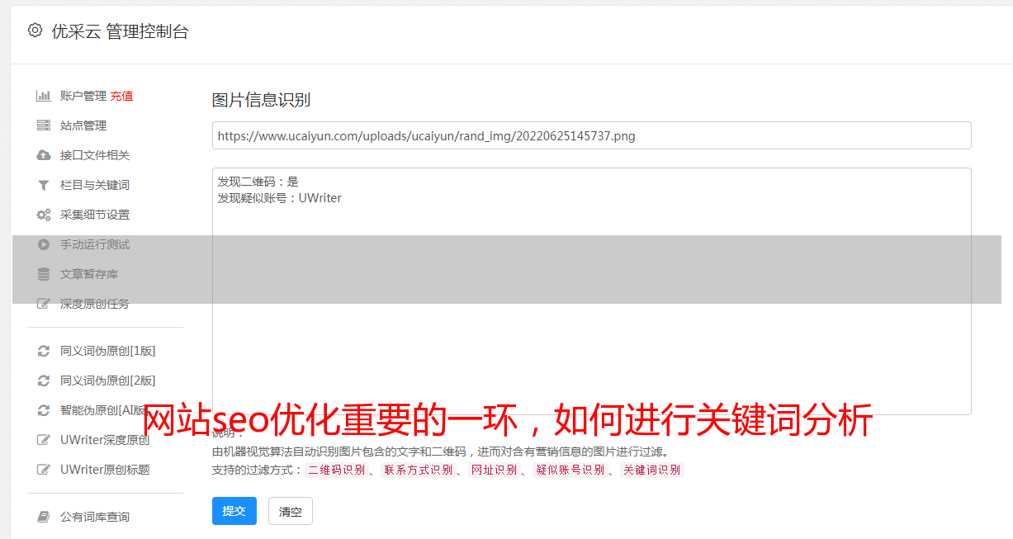
Task: Select the 接口文件相关 menu label
Action: [95, 155]
